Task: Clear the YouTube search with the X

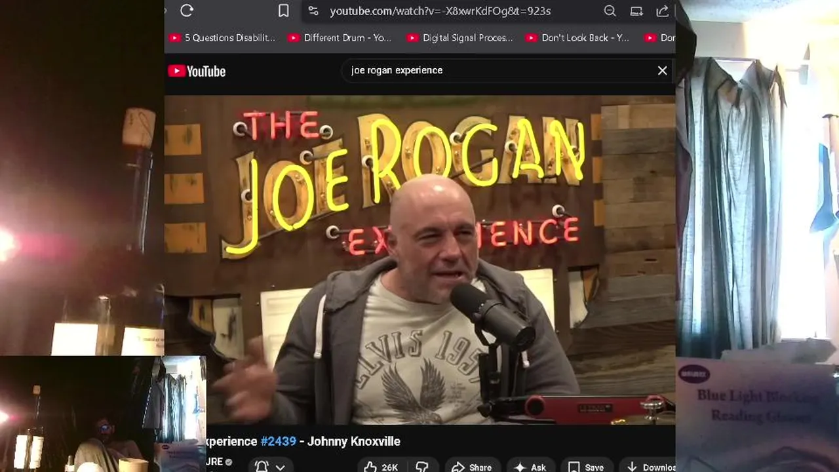Action: click(x=662, y=70)
